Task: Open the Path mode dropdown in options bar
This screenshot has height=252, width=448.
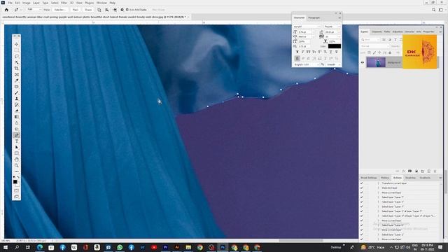Action: [x=34, y=10]
